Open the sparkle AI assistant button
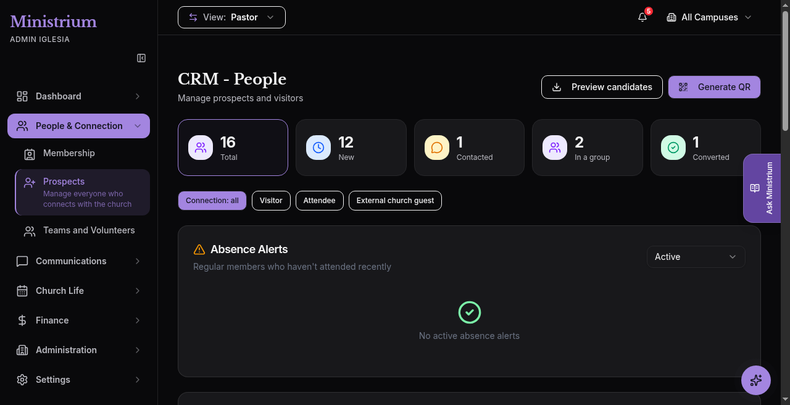Screen dimensions: 790x405 coord(756,380)
